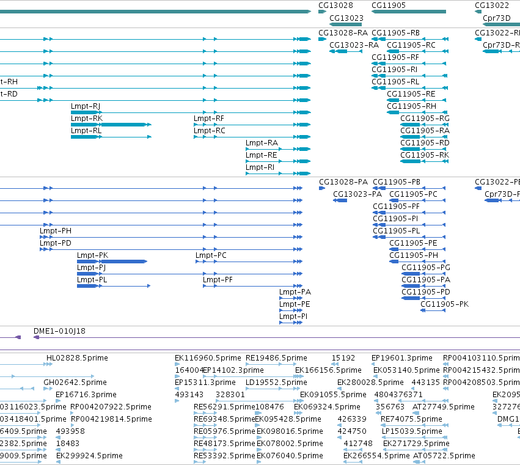
Task: Open transcript label CG11905-RL
Action: coord(395,82)
